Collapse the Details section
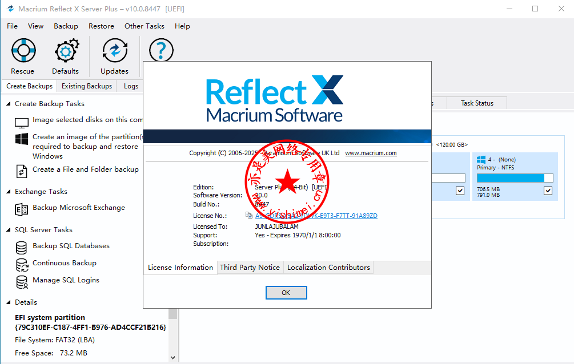Viewport: 574px width, 364px height. (9, 302)
